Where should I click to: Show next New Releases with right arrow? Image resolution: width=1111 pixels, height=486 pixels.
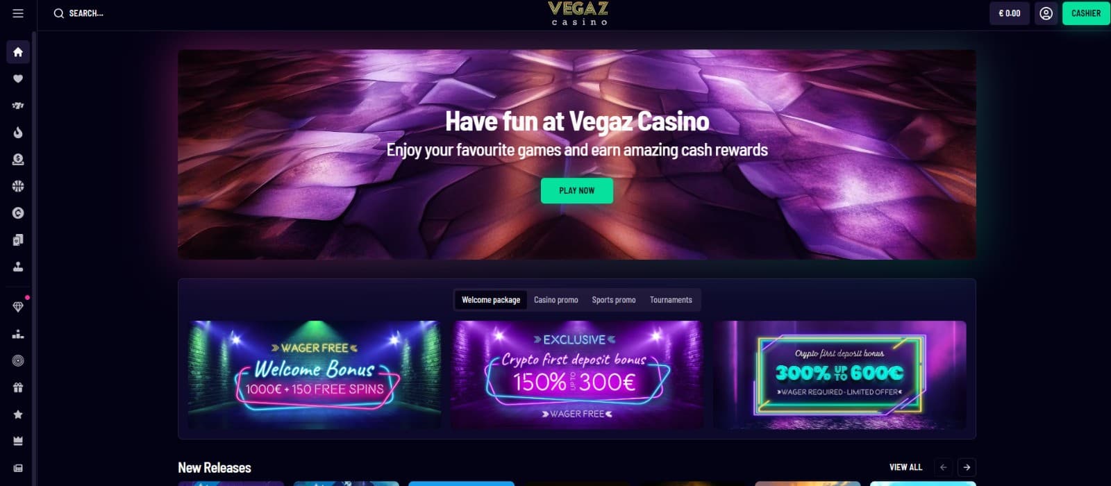coord(967,467)
